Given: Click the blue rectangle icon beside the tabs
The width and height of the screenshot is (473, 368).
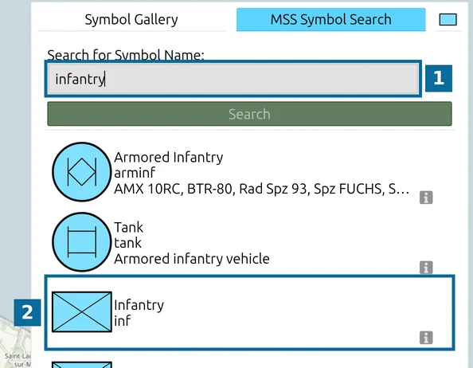Looking at the screenshot, I should coord(448,20).
